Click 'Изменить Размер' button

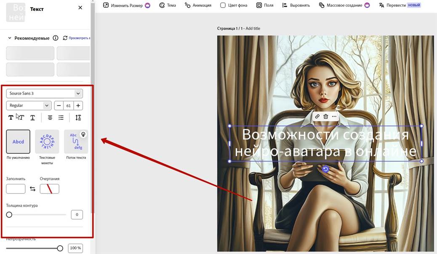pyautogui.click(x=126, y=5)
